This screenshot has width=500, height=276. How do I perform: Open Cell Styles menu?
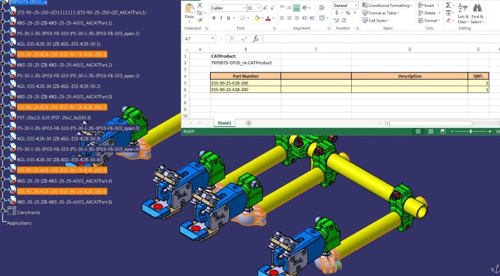tap(376, 21)
